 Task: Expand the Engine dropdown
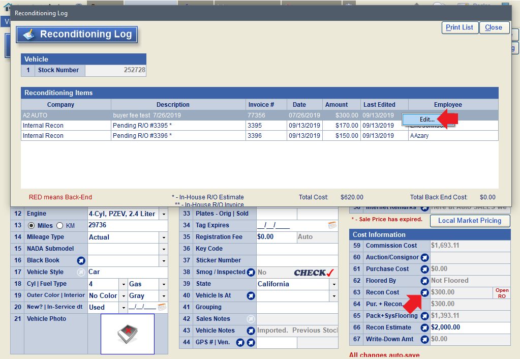pyautogui.click(x=163, y=214)
